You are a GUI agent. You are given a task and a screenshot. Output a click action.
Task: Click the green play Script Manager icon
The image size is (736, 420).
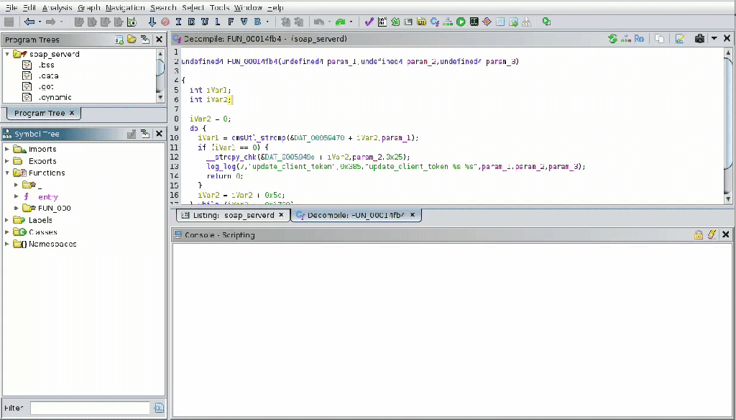(x=461, y=22)
